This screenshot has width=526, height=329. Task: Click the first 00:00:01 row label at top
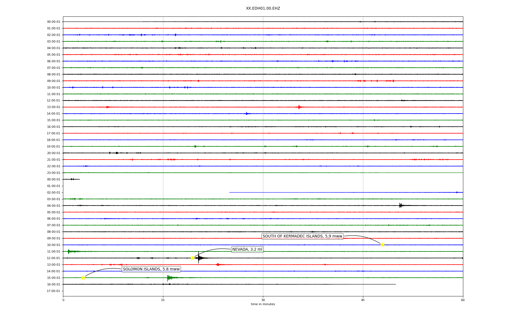[x=53, y=22]
